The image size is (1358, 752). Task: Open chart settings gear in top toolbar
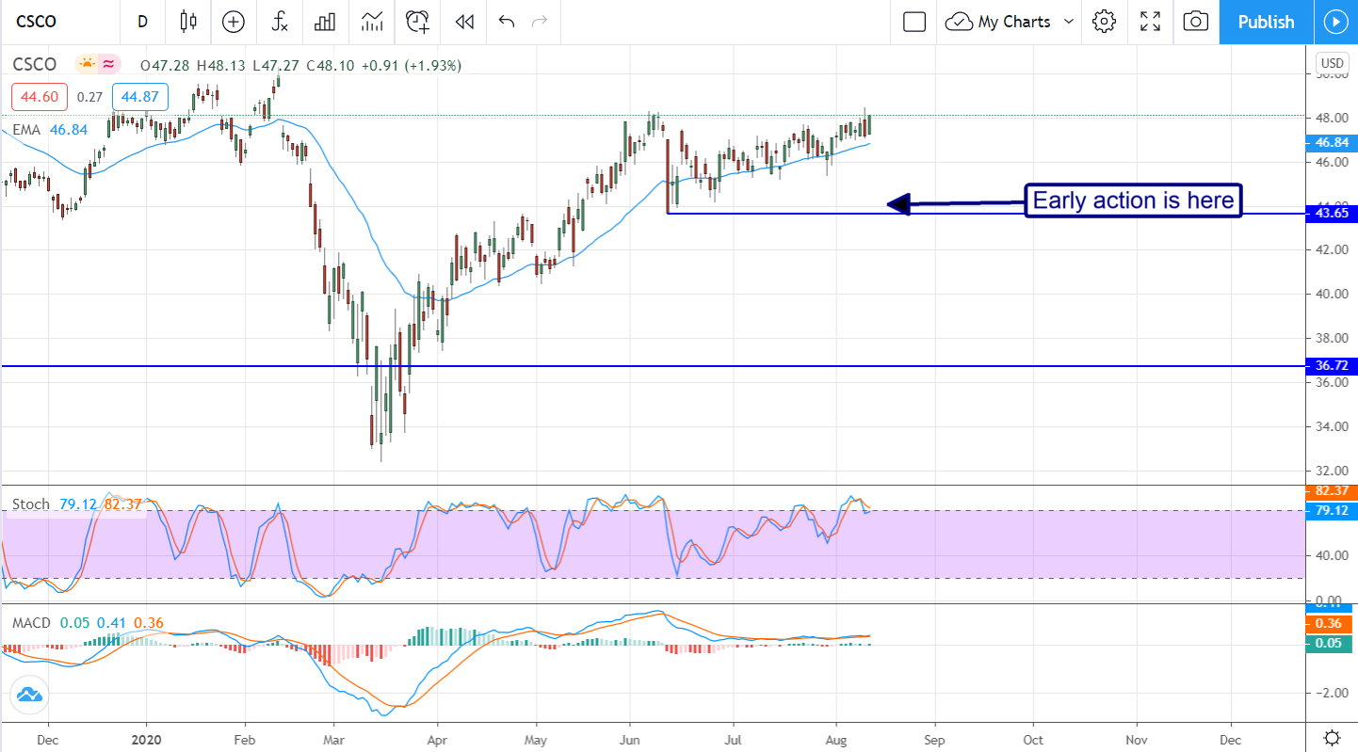tap(1105, 22)
